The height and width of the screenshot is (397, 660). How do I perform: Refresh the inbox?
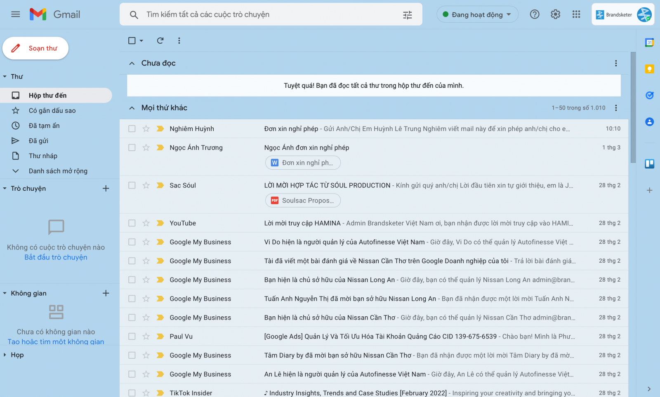point(160,40)
